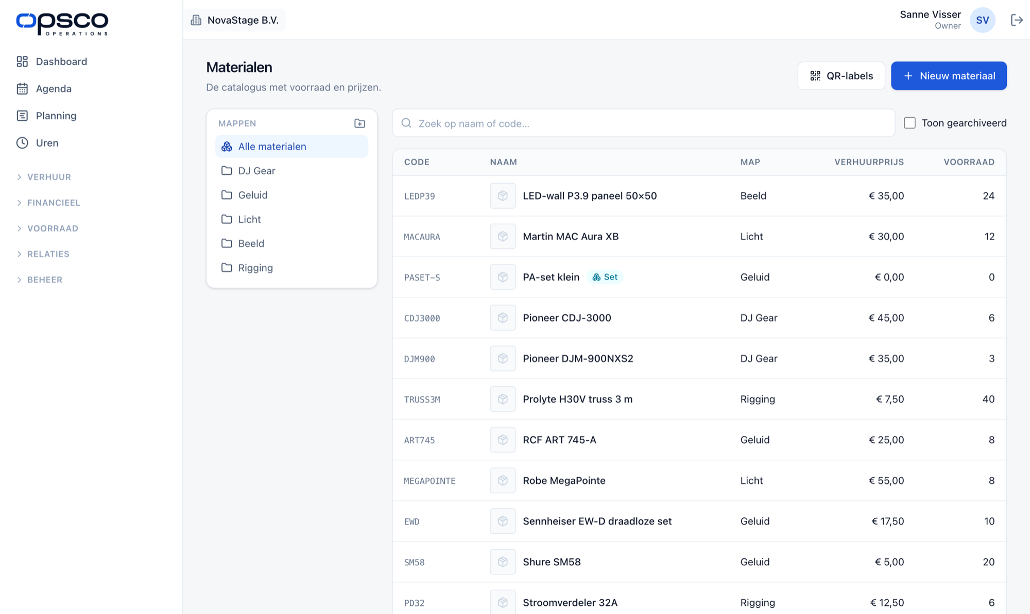Click the Opsco Operations logo
The width and height of the screenshot is (1030, 614).
(62, 24)
